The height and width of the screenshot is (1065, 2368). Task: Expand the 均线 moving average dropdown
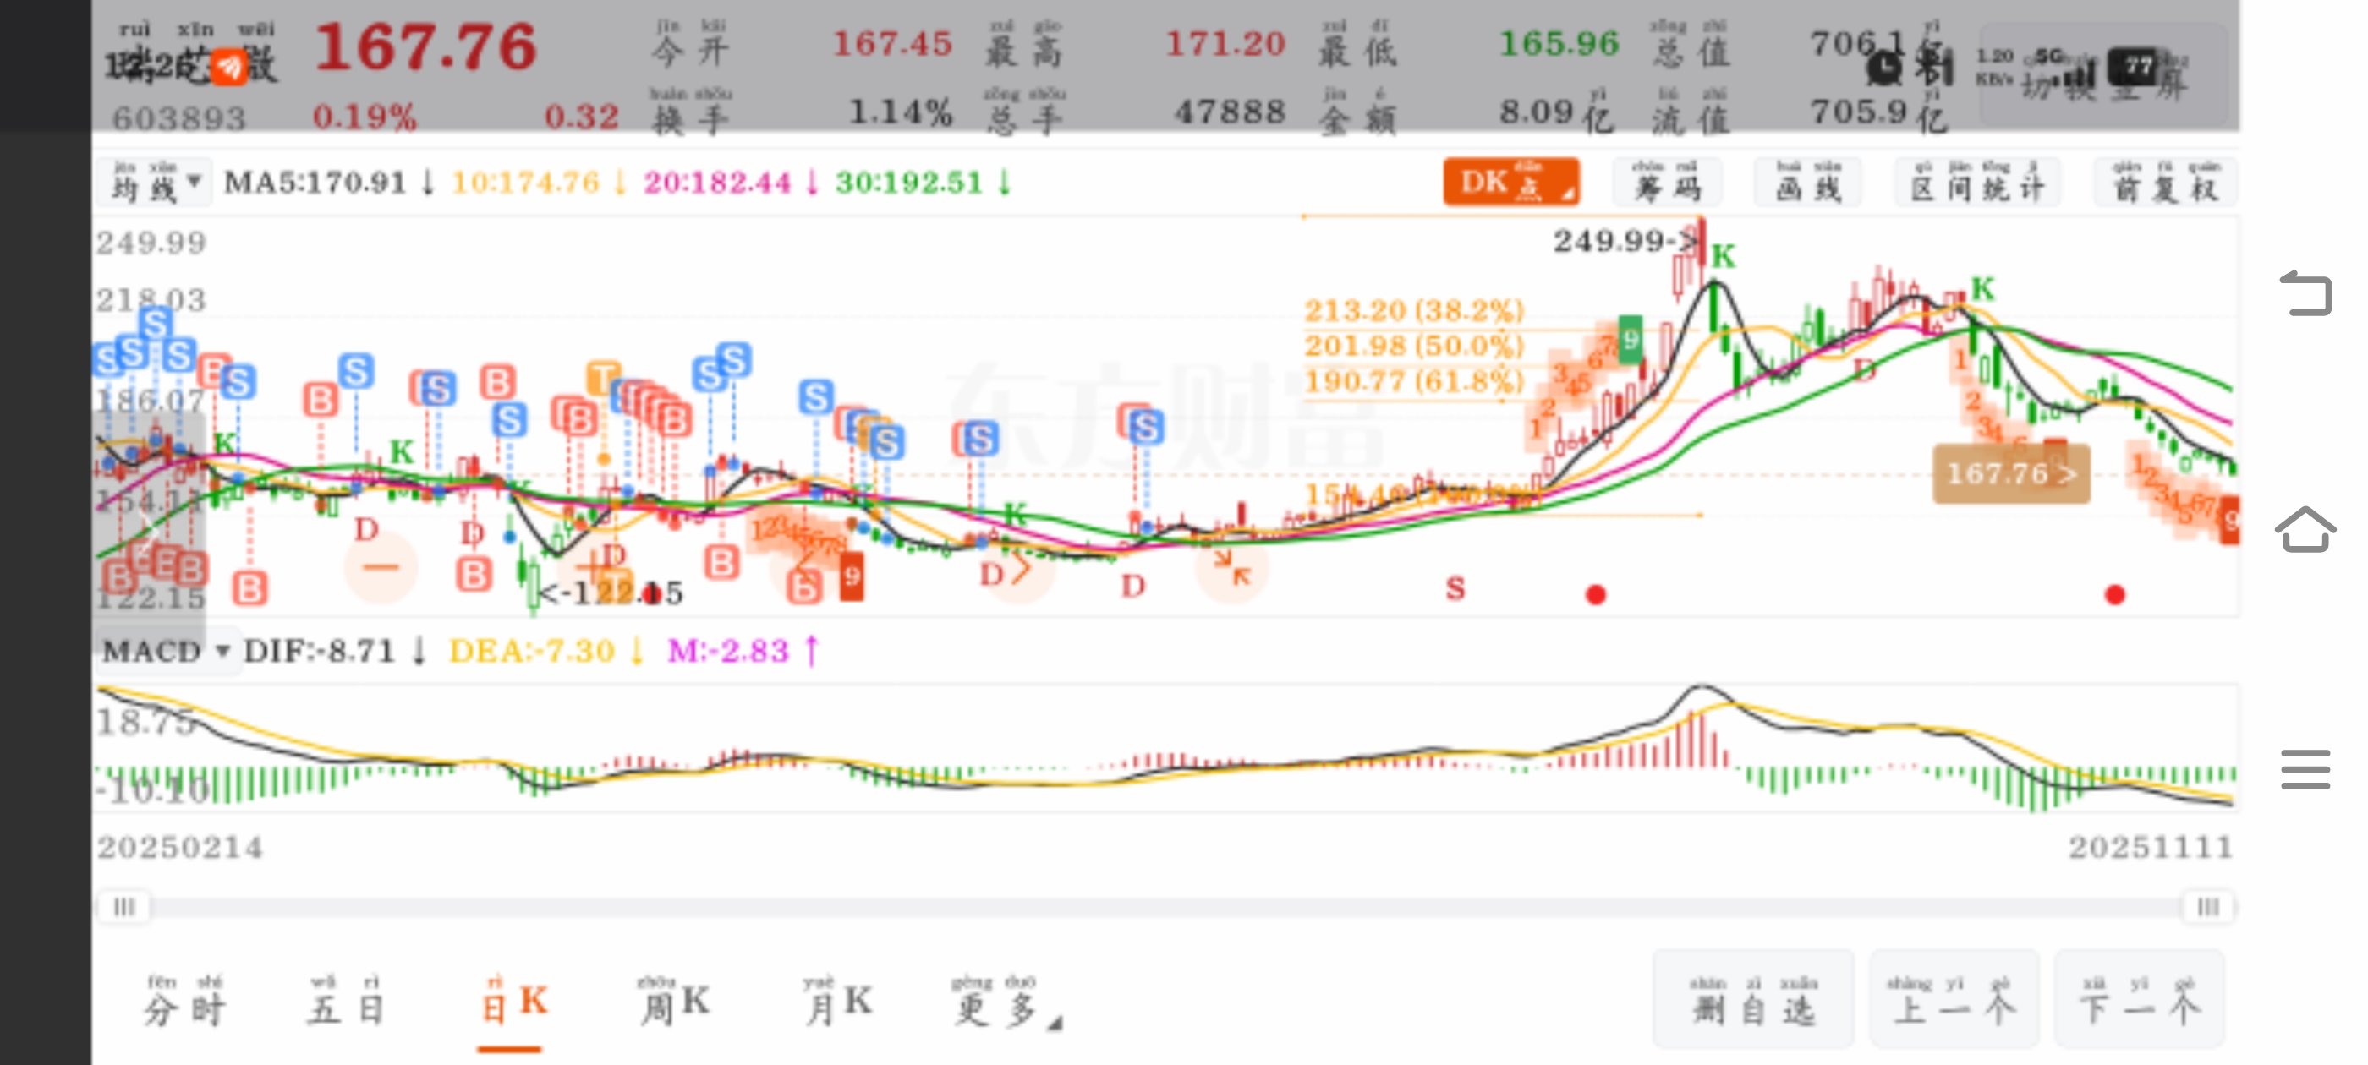point(155,183)
